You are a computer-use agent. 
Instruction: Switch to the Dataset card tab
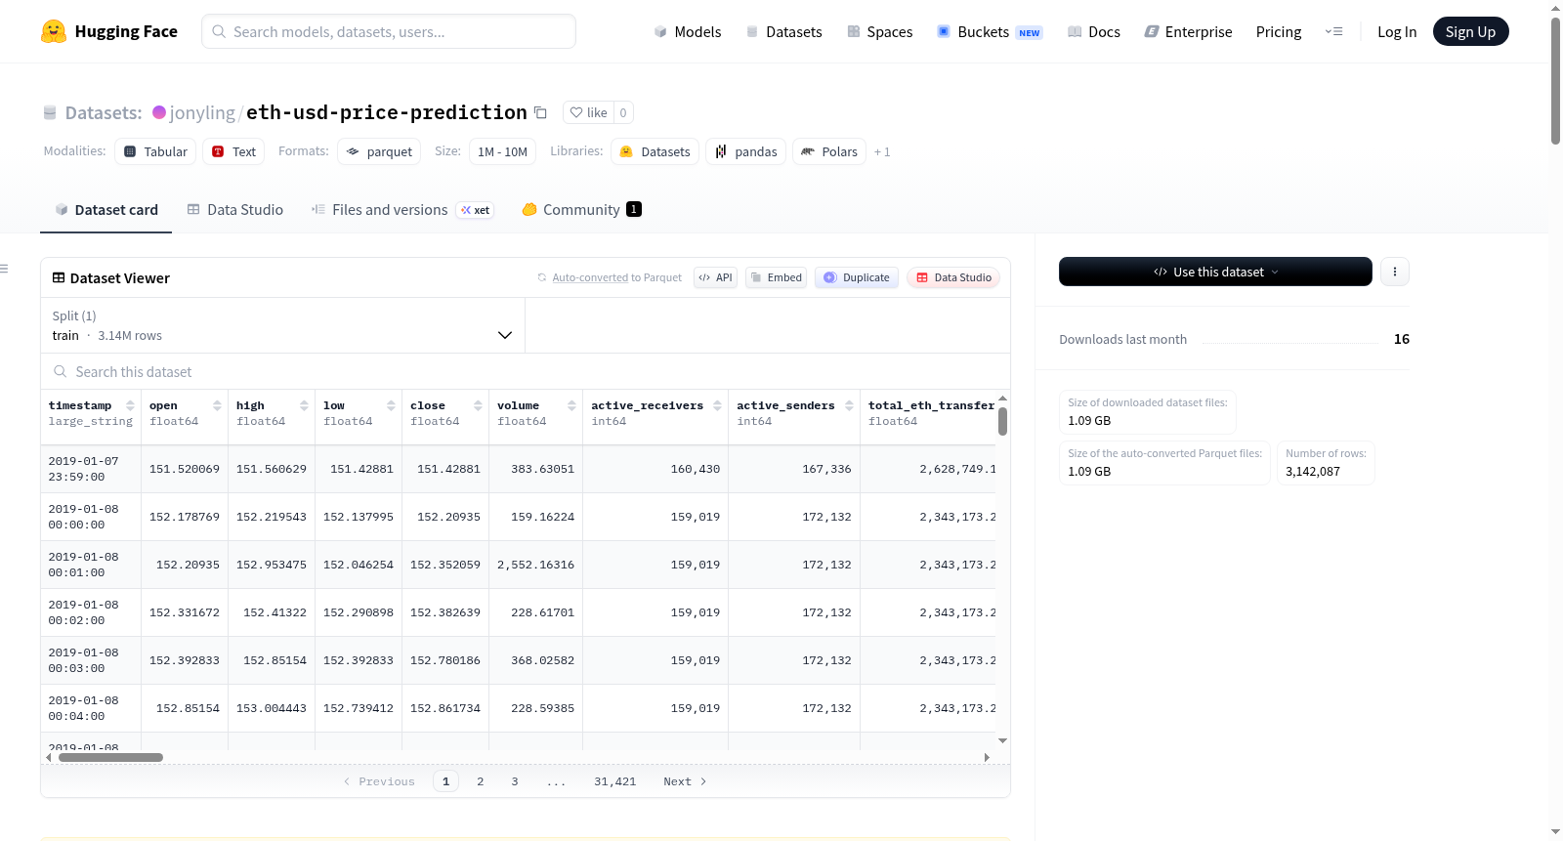click(x=106, y=209)
